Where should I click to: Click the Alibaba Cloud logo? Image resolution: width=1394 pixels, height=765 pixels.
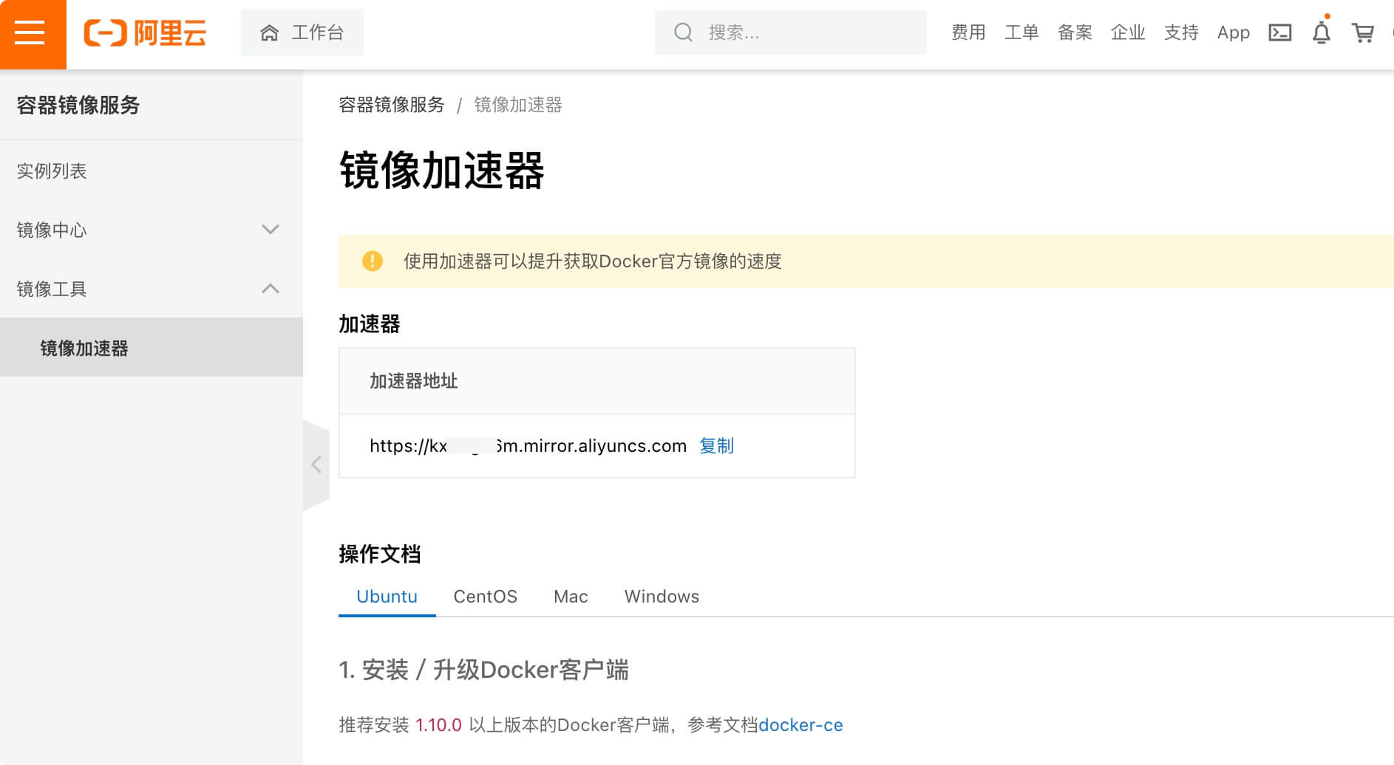pyautogui.click(x=145, y=33)
